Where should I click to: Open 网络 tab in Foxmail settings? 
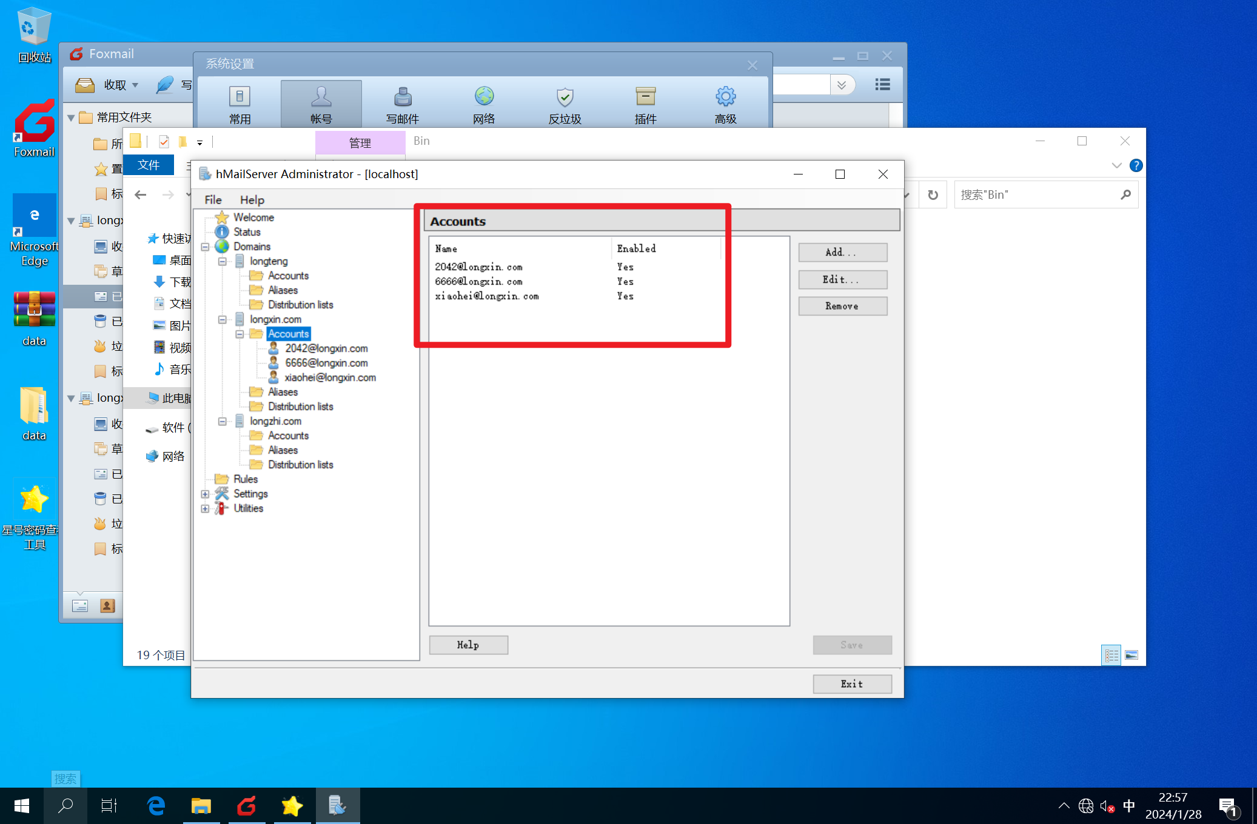coord(484,104)
